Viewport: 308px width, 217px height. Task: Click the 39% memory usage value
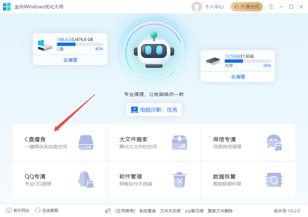coord(267,66)
